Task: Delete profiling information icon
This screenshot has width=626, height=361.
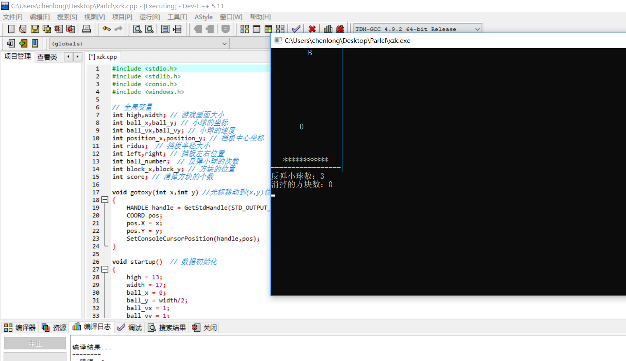Action: [x=340, y=29]
